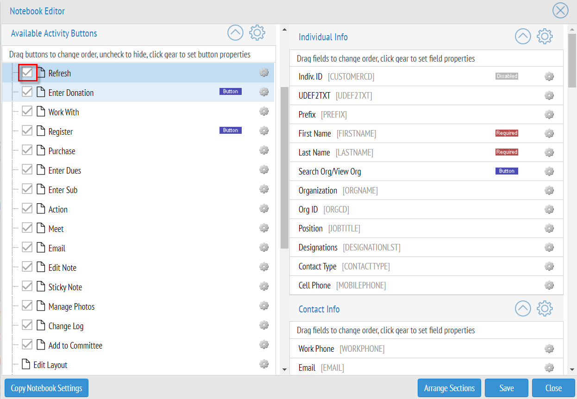Open gear settings for Change Log
This screenshot has height=399, width=577.
pyautogui.click(x=264, y=325)
